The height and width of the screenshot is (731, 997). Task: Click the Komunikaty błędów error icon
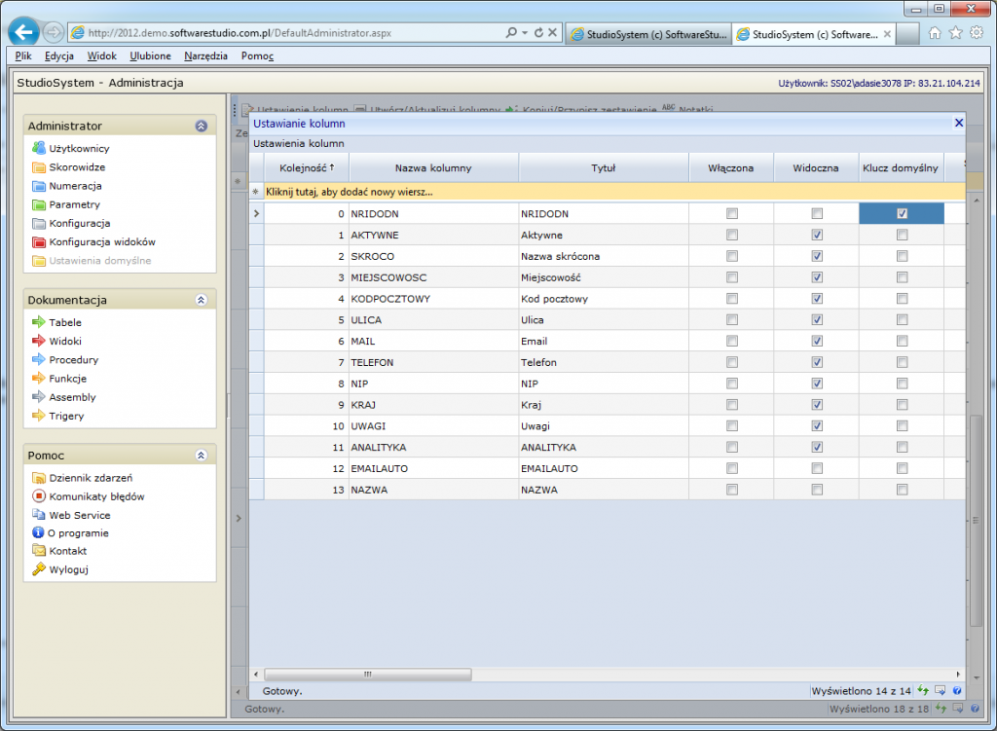pyautogui.click(x=39, y=496)
